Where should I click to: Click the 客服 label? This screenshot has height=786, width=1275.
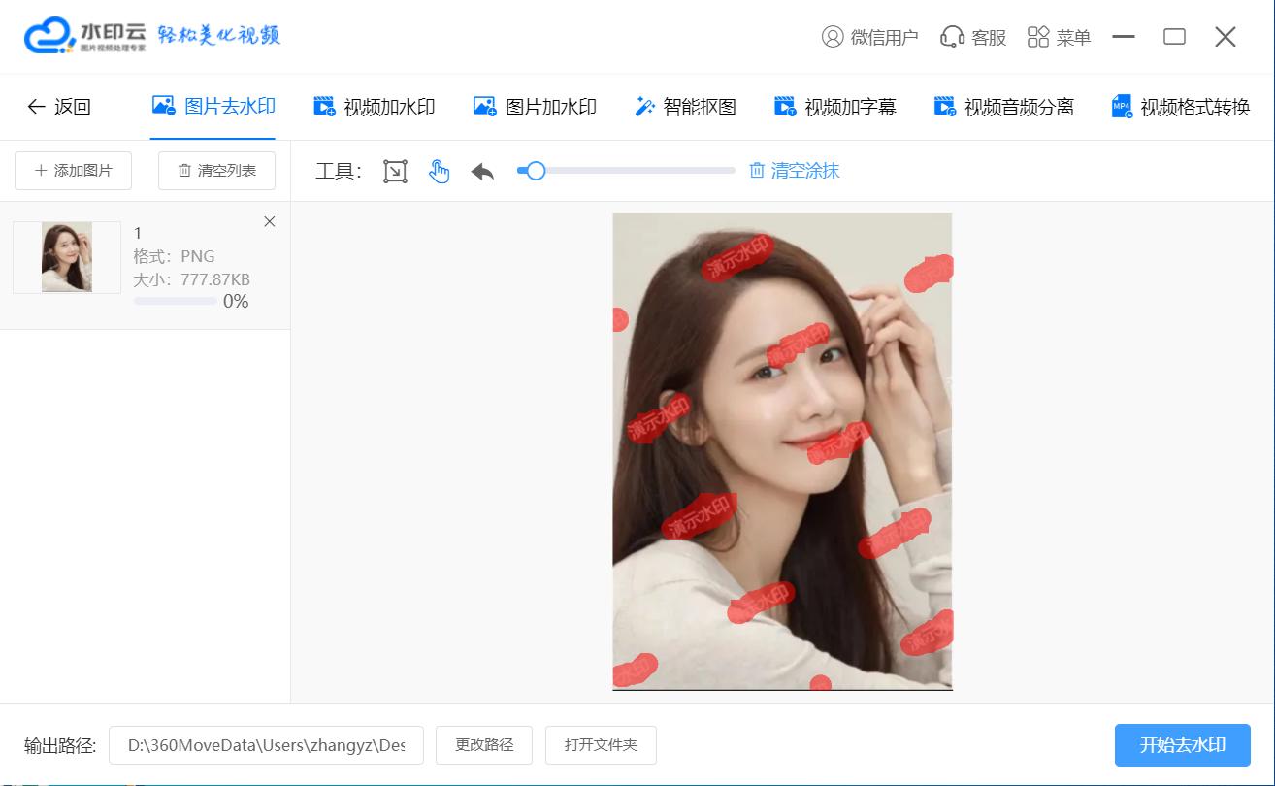[989, 38]
